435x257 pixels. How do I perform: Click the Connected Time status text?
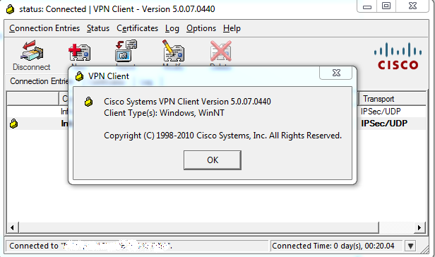333,246
